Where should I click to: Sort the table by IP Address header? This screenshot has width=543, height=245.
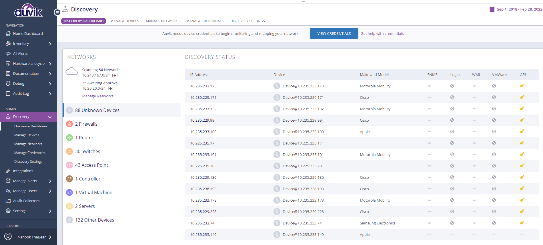(199, 75)
